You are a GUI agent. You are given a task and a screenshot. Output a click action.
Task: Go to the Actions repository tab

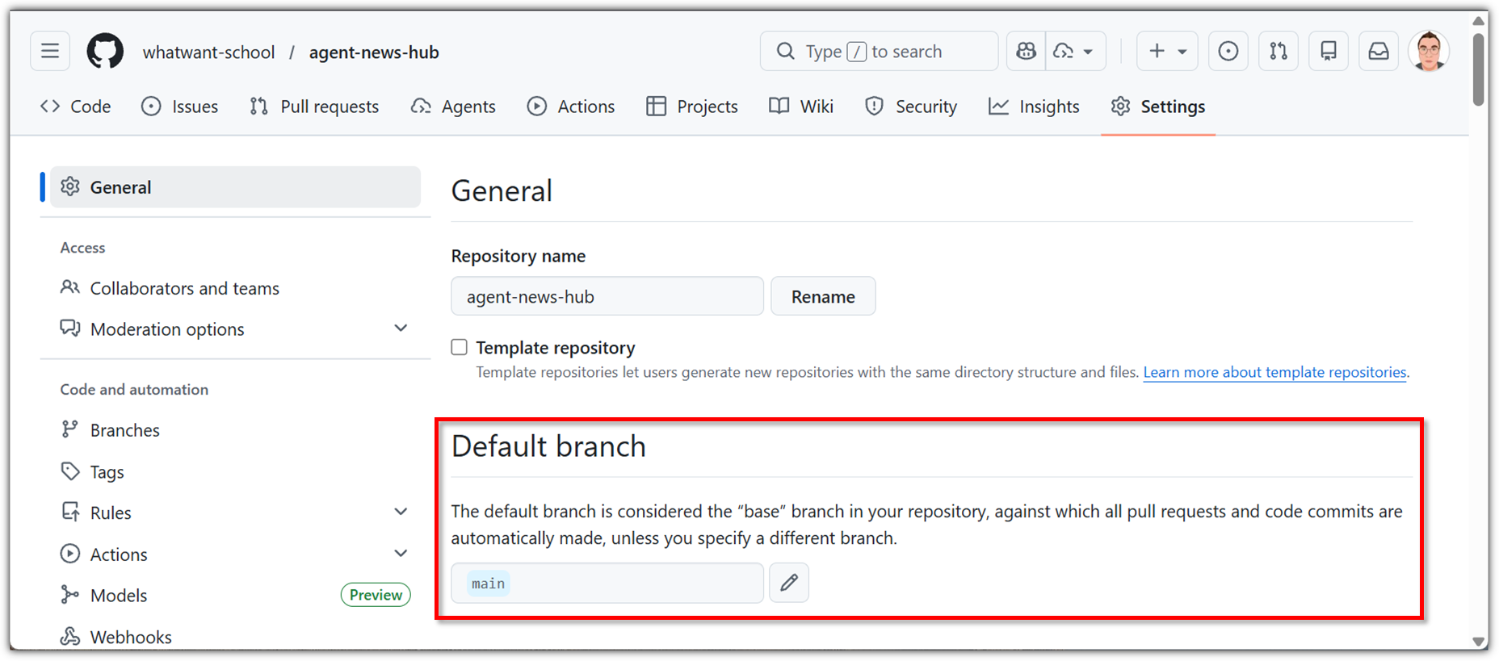point(571,107)
